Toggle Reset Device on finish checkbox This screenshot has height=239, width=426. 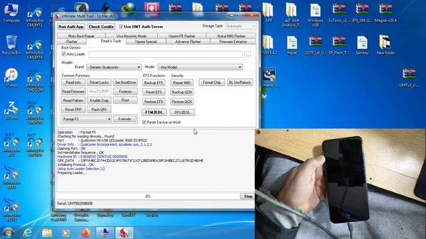tap(144, 122)
